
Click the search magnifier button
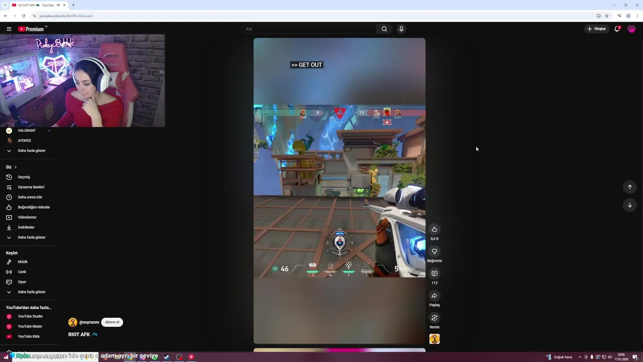(384, 29)
